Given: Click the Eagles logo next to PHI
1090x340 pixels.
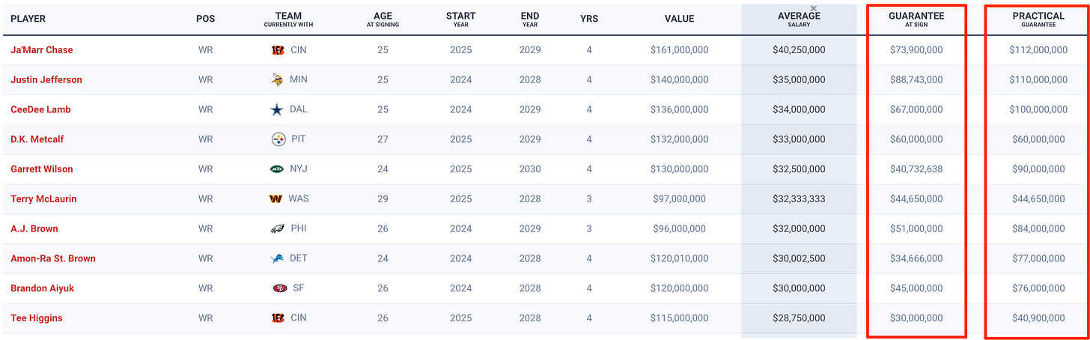Looking at the screenshot, I should click(x=277, y=229).
